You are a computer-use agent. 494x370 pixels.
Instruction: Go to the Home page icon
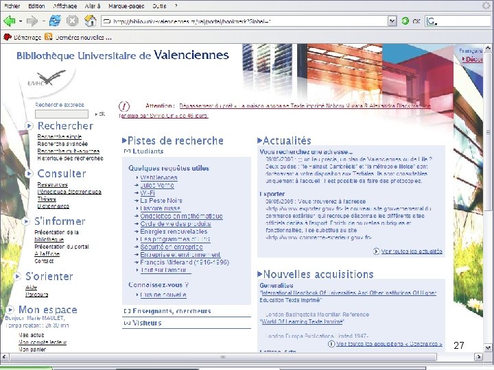[x=91, y=21]
